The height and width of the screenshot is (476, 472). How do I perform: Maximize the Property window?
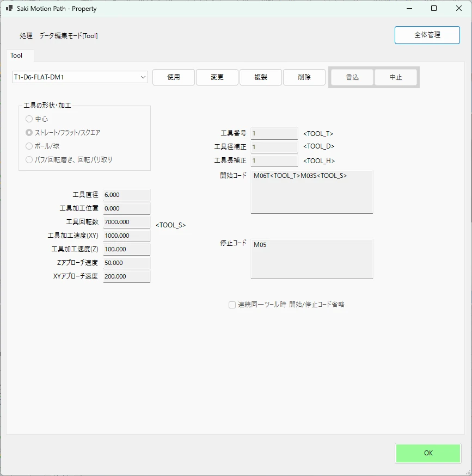434,8
